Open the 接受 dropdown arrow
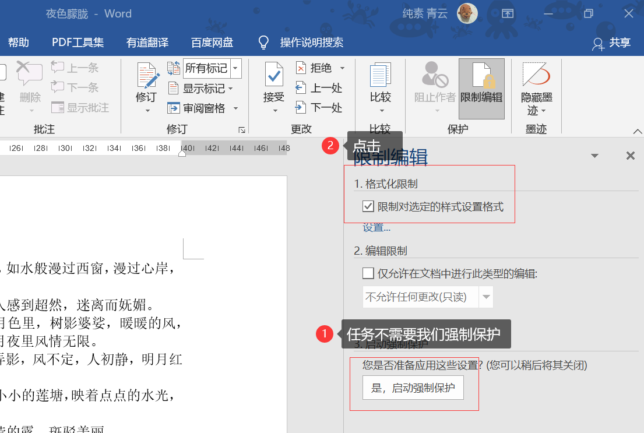The width and height of the screenshot is (644, 433). tap(275, 111)
